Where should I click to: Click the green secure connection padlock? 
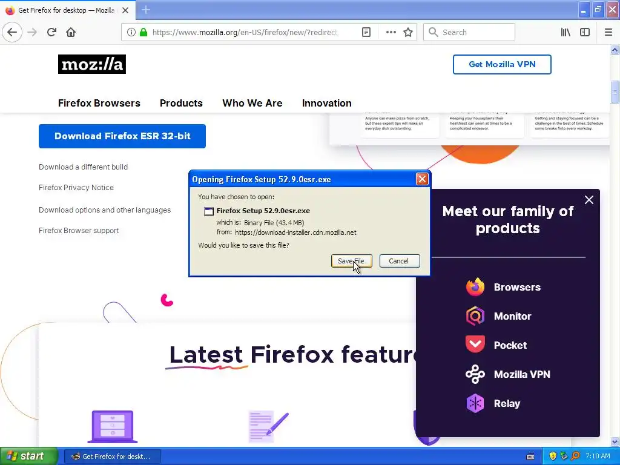(143, 32)
